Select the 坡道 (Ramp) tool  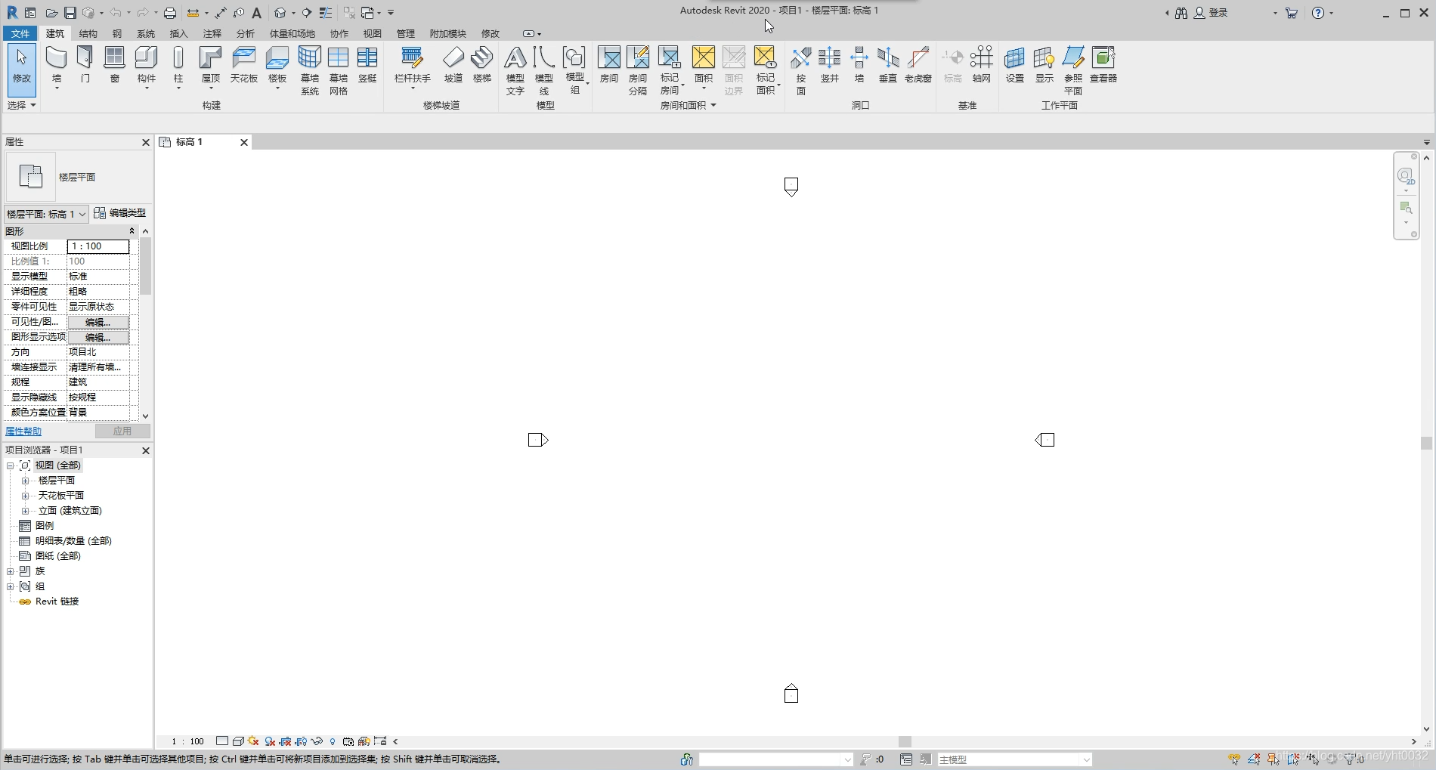point(453,65)
